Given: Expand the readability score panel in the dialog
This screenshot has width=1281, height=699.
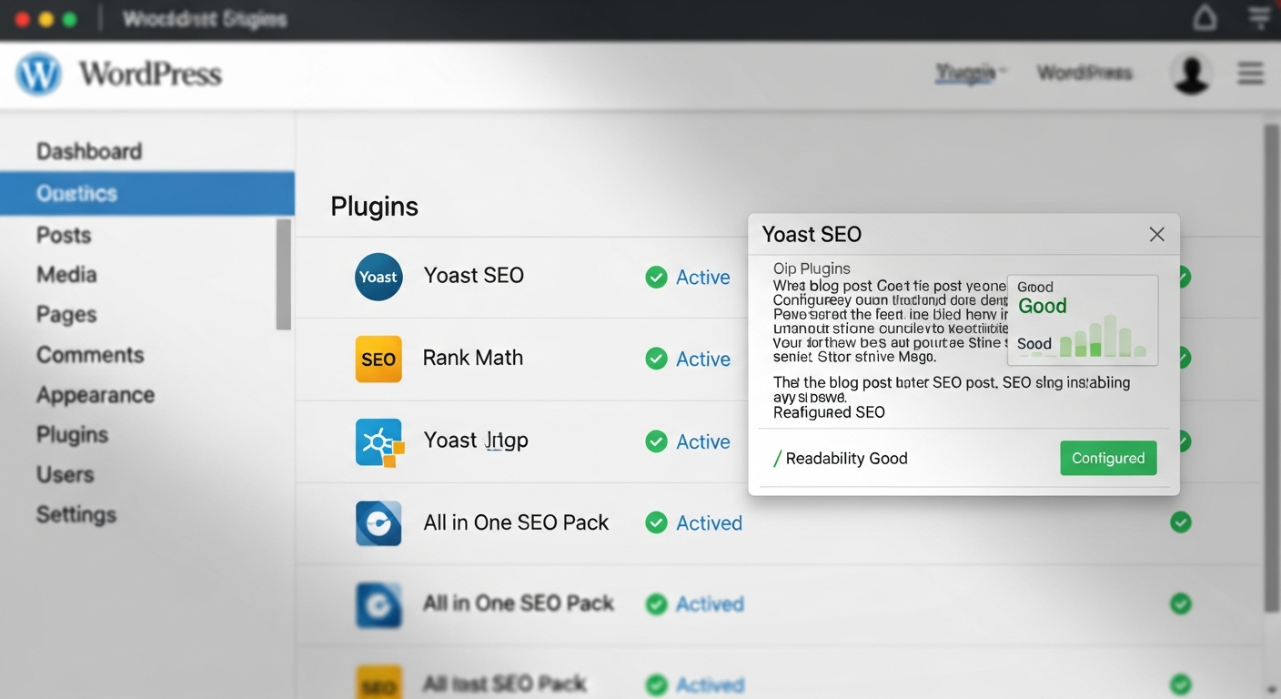Looking at the screenshot, I should (1082, 319).
